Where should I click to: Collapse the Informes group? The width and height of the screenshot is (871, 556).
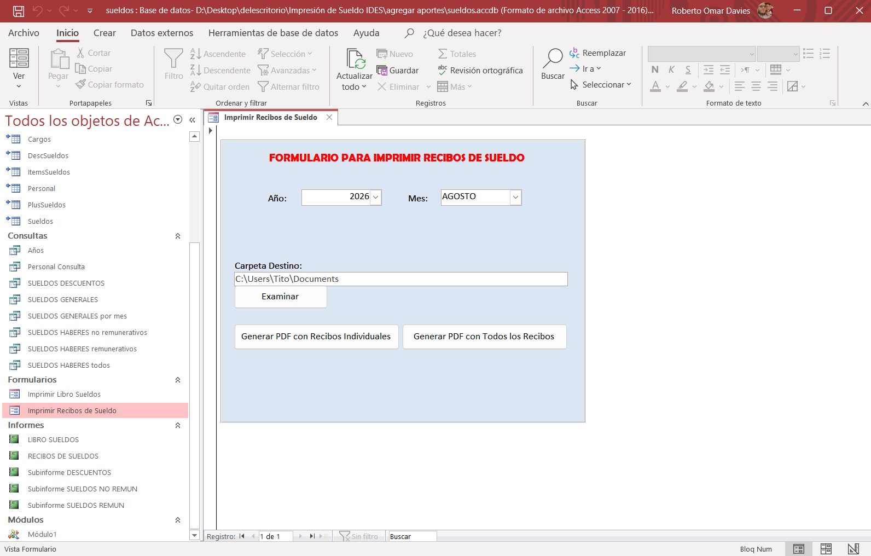point(178,425)
